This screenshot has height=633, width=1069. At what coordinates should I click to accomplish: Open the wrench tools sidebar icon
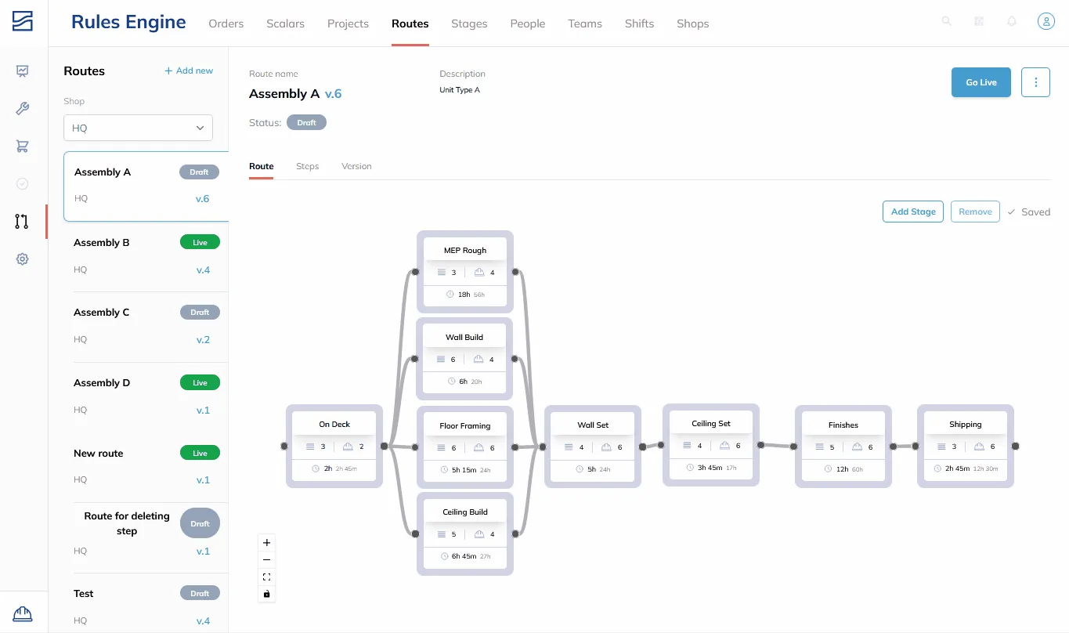pos(23,108)
